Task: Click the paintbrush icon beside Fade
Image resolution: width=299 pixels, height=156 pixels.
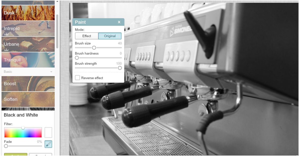Action: 48,144
